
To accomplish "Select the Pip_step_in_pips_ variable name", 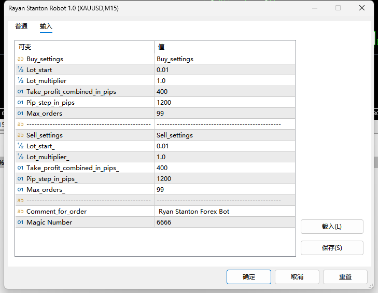I will pos(52,179).
